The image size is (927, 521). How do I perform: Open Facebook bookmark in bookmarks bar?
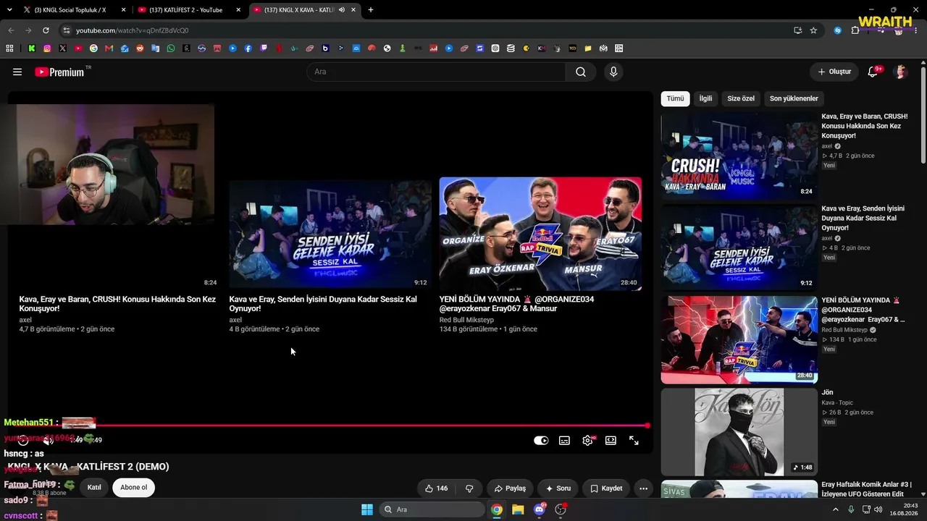tap(248, 48)
